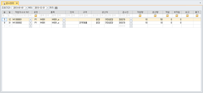Click the day cell showing 31
Viewport: 203px width, 93px height.
10,23
